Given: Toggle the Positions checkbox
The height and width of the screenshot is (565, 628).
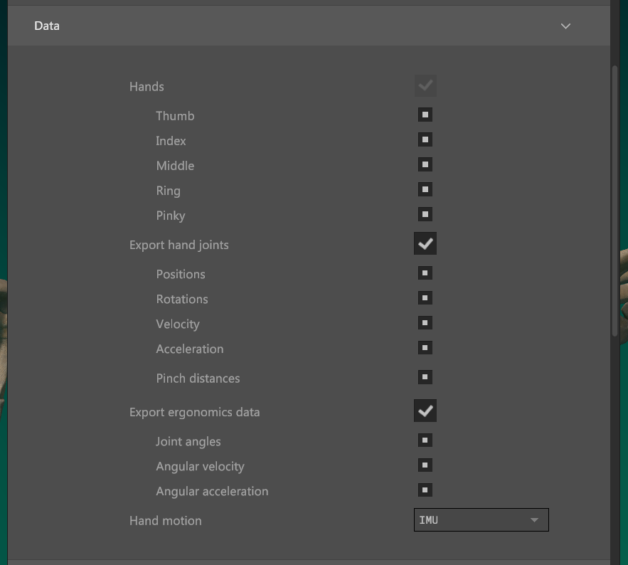Looking at the screenshot, I should [x=425, y=273].
